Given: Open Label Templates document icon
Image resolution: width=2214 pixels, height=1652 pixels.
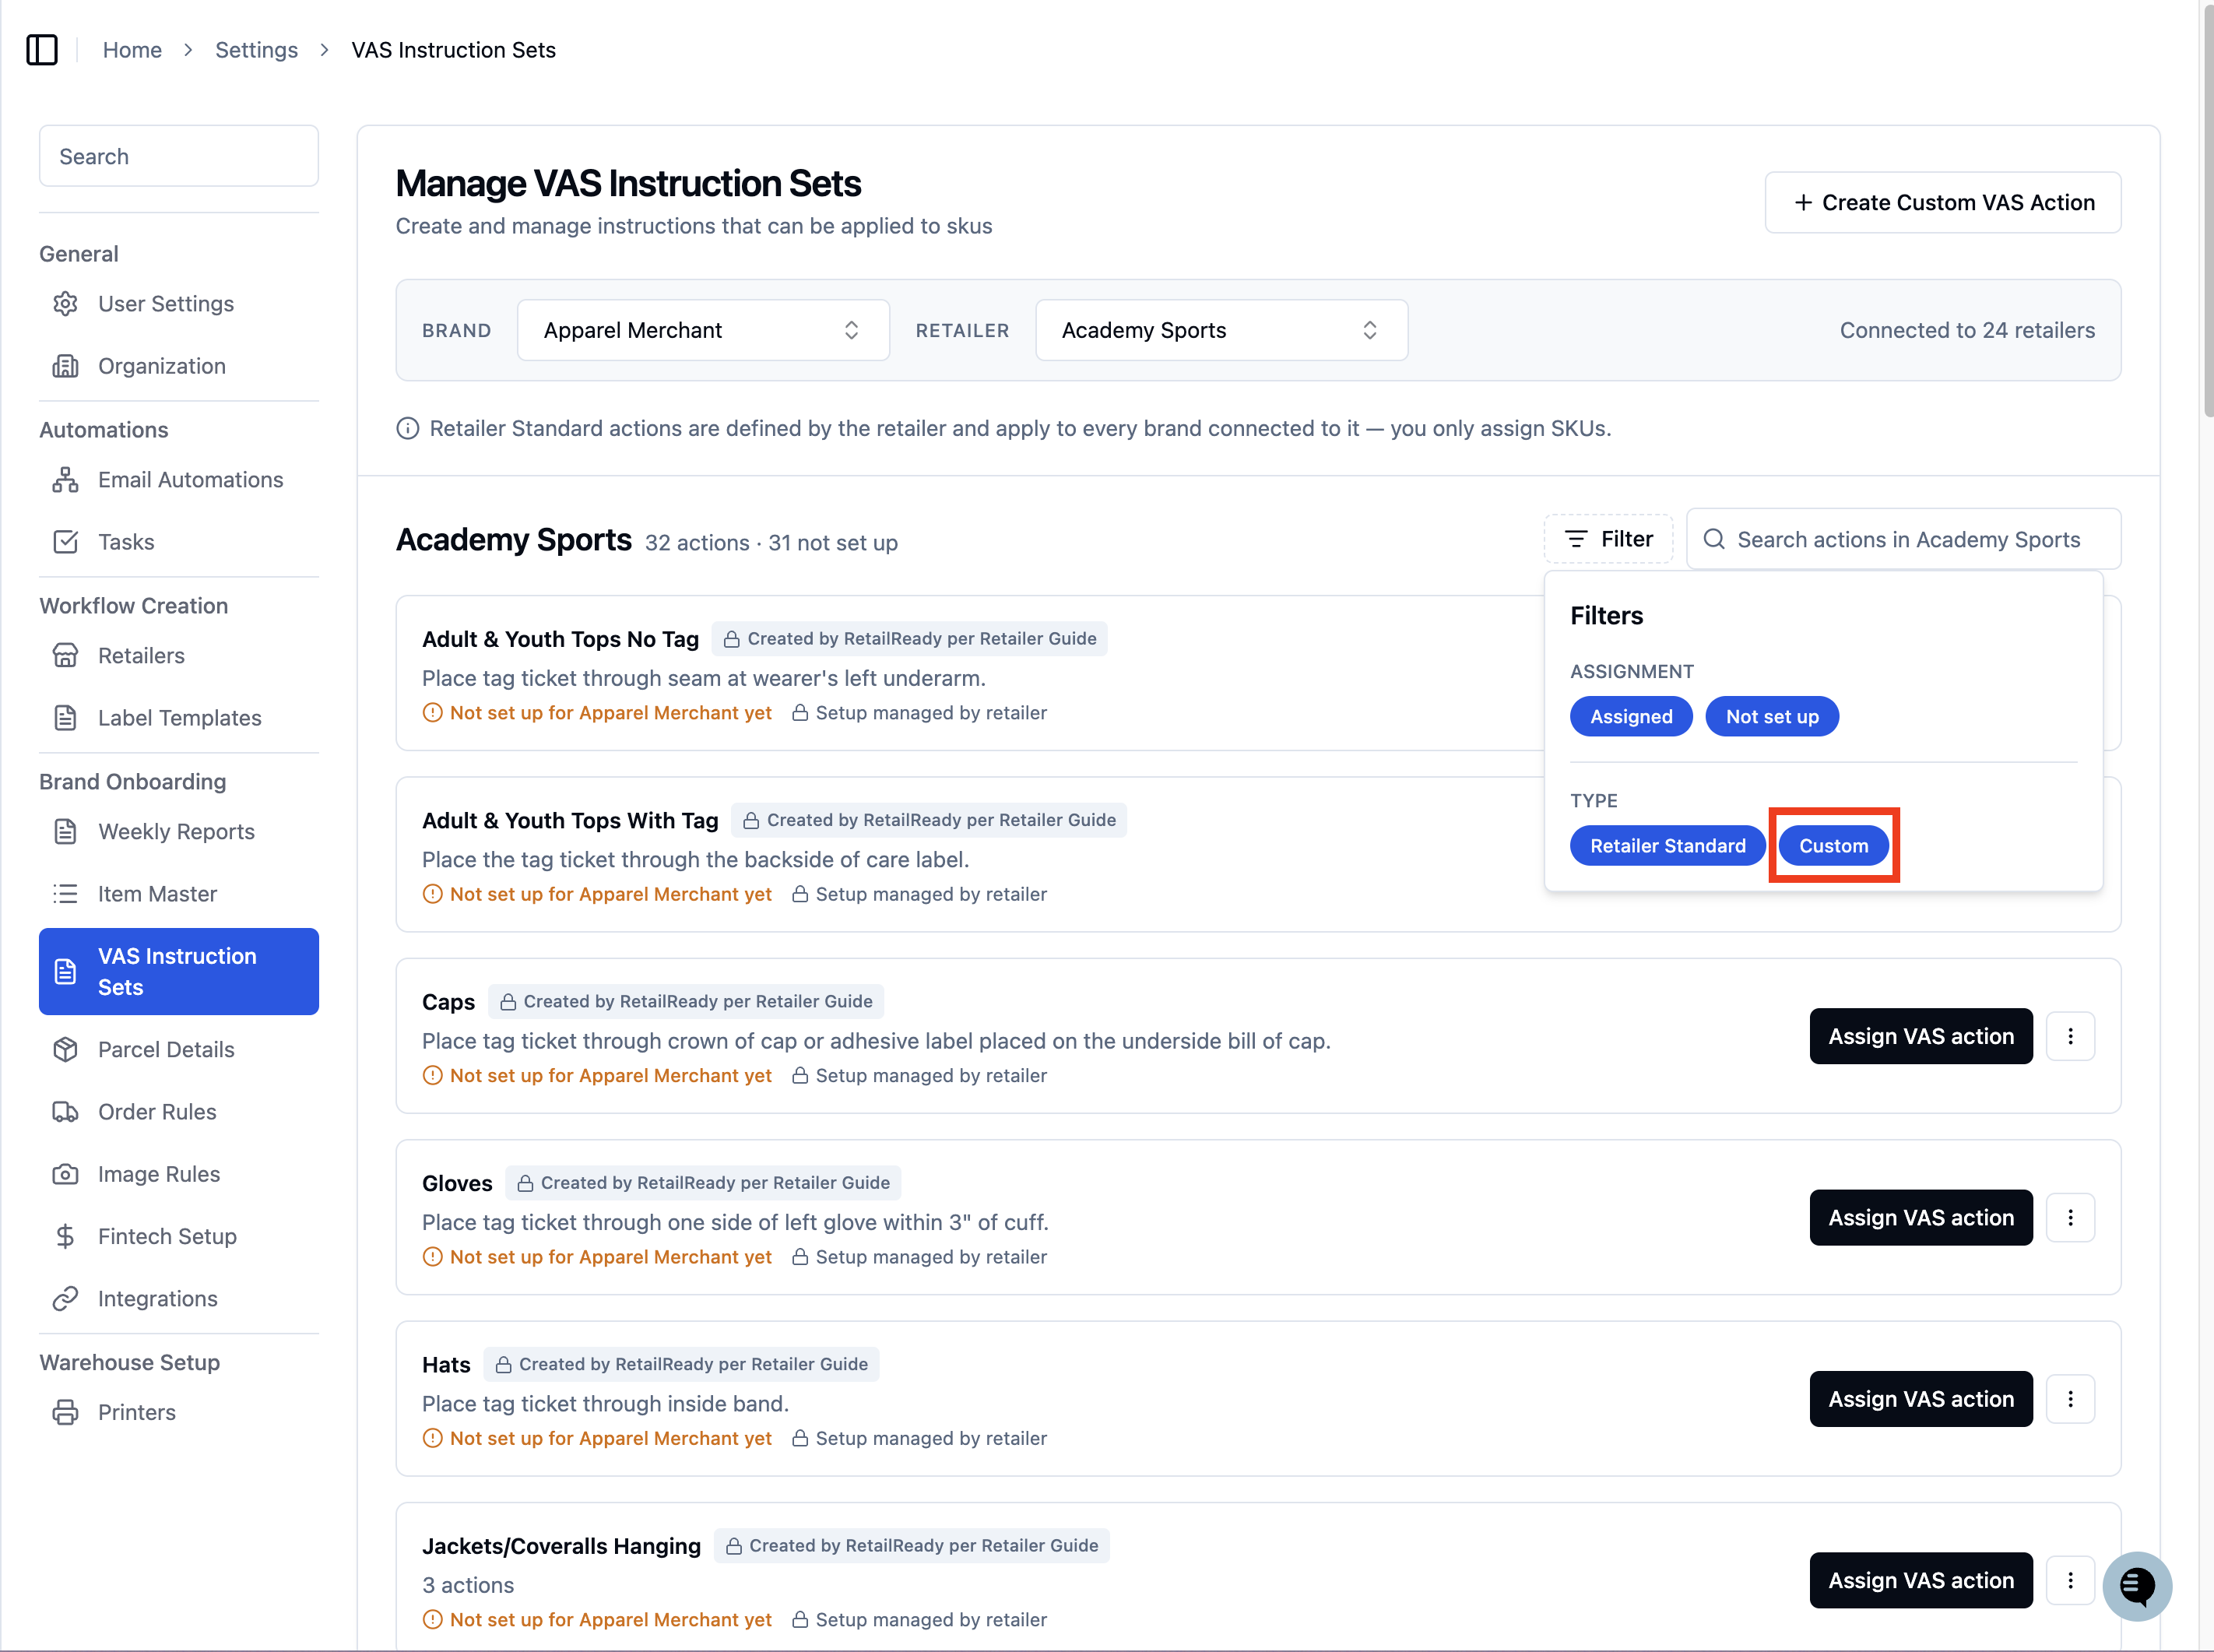Looking at the screenshot, I should pyautogui.click(x=66, y=718).
